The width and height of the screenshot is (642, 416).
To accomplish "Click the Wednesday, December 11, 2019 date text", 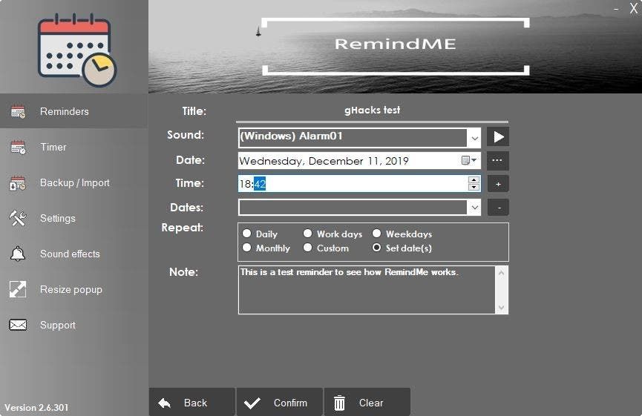I will (324, 161).
